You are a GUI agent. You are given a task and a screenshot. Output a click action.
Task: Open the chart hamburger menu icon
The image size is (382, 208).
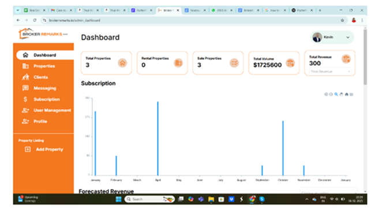pos(351,94)
